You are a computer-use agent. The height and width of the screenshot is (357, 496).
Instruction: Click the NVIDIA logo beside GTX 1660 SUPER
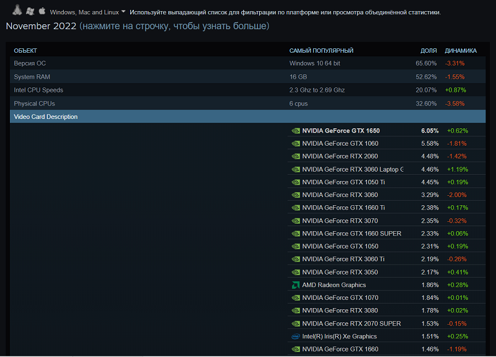[x=296, y=234]
